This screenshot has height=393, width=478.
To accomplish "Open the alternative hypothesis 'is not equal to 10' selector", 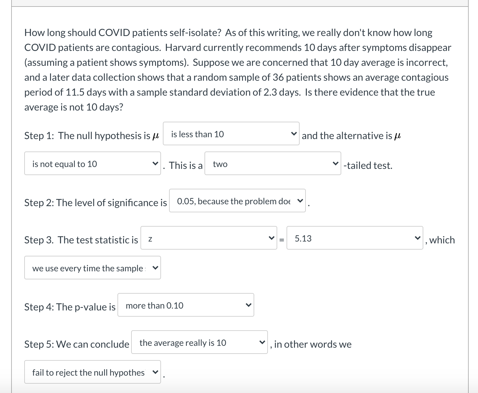I will (92, 163).
